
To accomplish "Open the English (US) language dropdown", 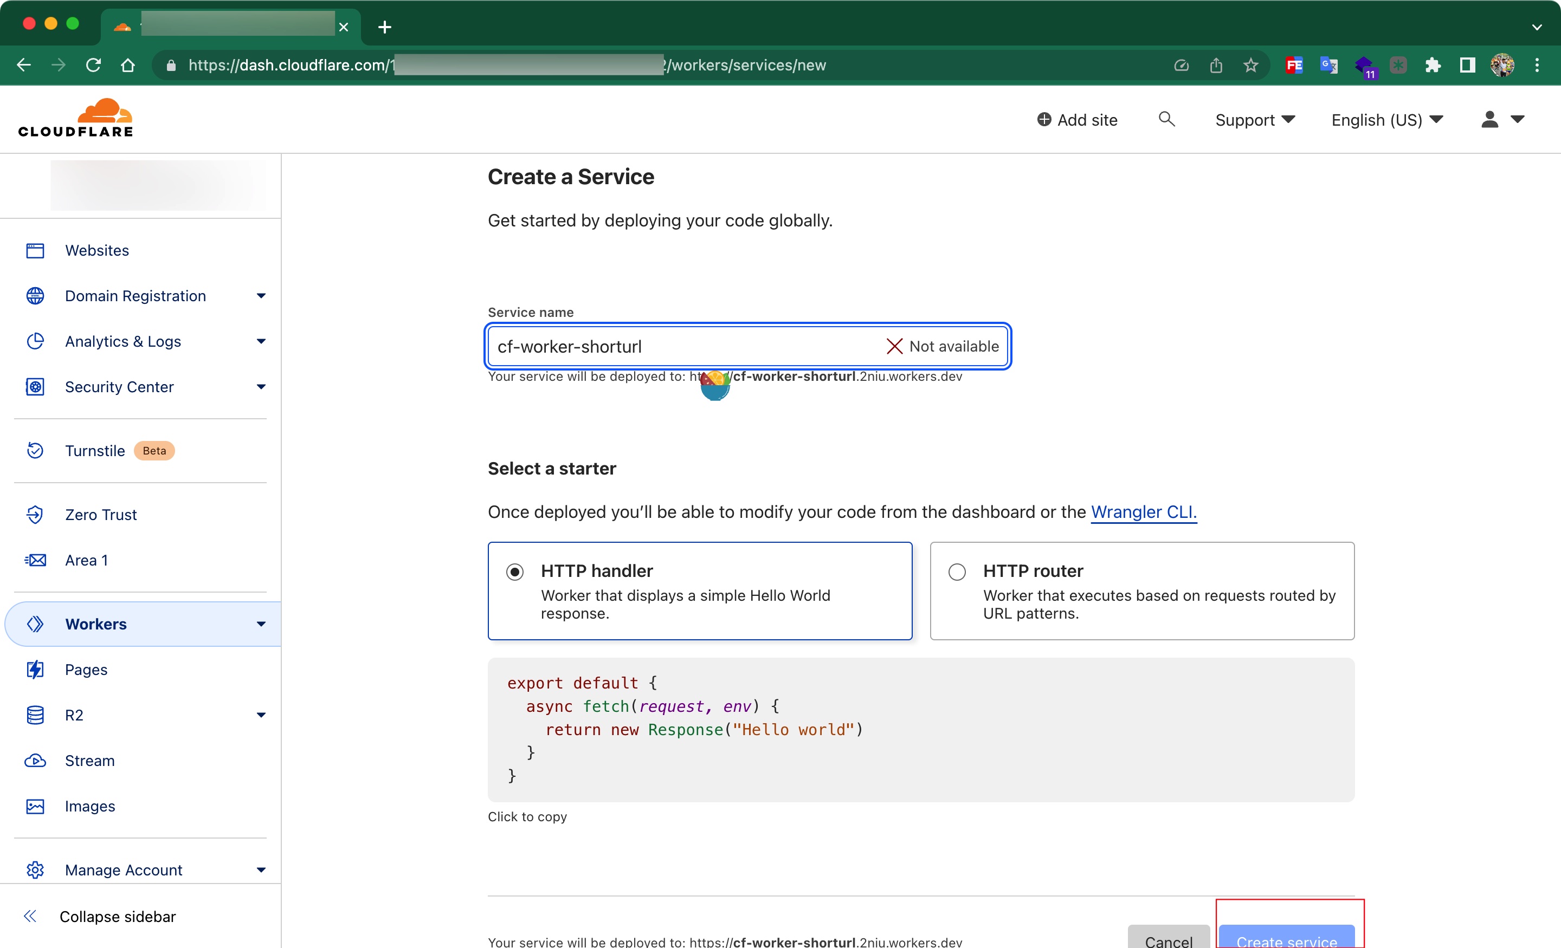I will (1387, 120).
